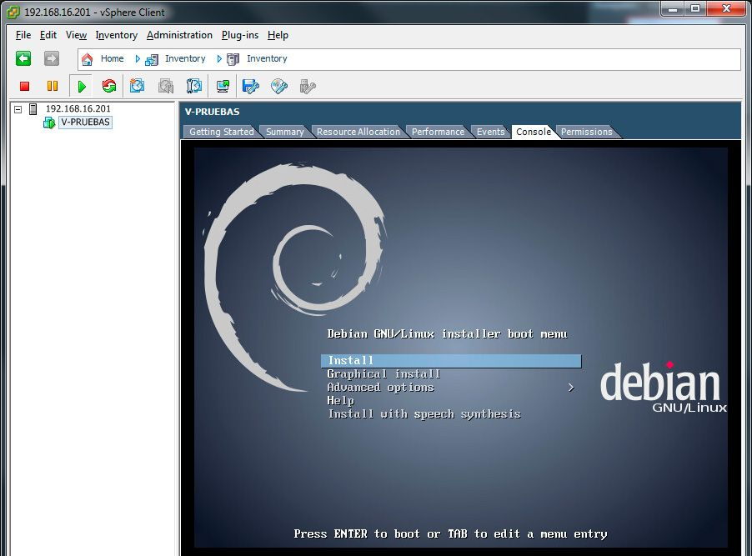
Task: Click vSphere Client title bar icon
Action: (x=13, y=13)
